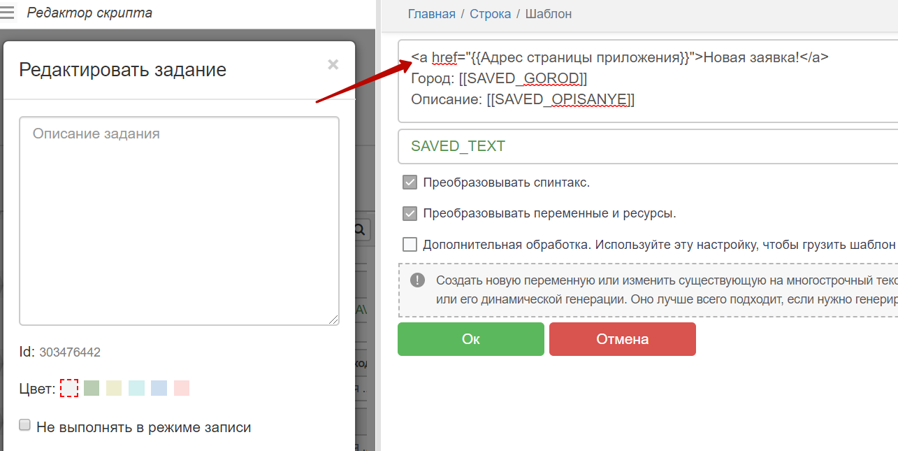This screenshot has width=898, height=451.
Task: Navigate to Главная via breadcrumb
Action: [x=431, y=13]
